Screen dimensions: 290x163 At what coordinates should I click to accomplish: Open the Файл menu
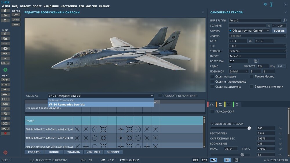point(6,6)
